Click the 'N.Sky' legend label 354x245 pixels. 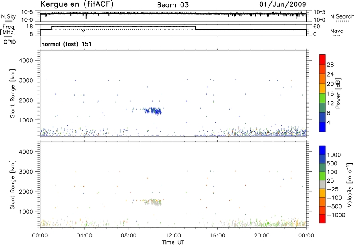8,16
